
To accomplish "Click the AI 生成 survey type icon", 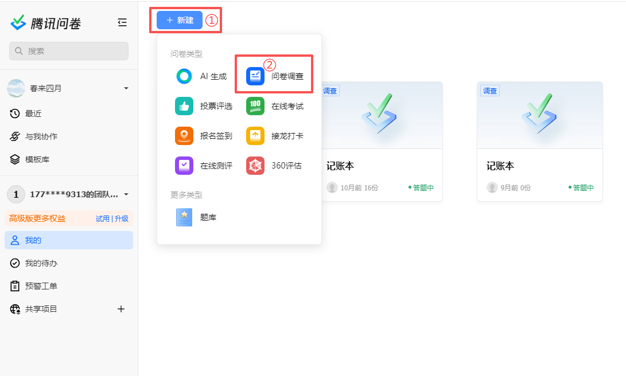I will [184, 76].
